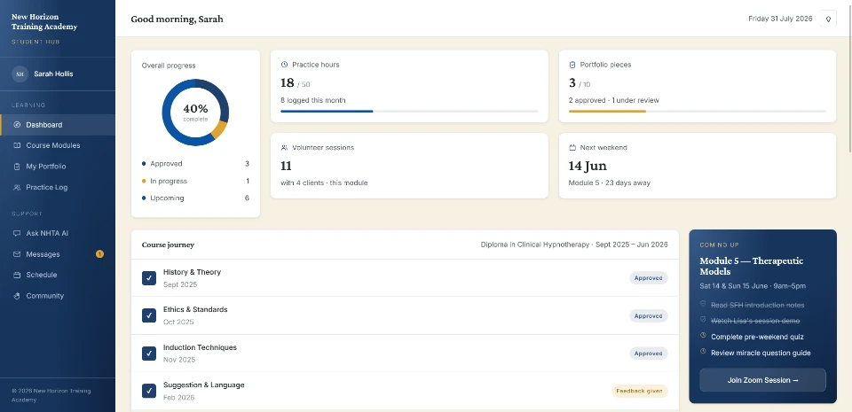Click the Community hand icon
The height and width of the screenshot is (412, 852).
pyautogui.click(x=17, y=296)
